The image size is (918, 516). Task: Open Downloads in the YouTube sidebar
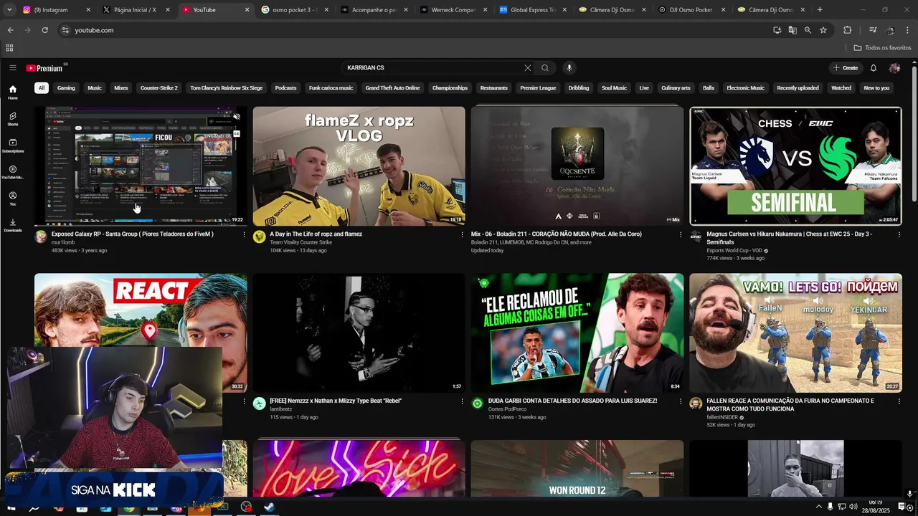[x=13, y=224]
